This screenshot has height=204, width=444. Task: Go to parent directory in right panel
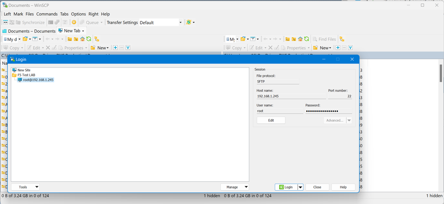(288, 39)
